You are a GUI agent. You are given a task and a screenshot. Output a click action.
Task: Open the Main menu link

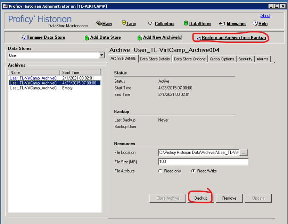pos(107,24)
